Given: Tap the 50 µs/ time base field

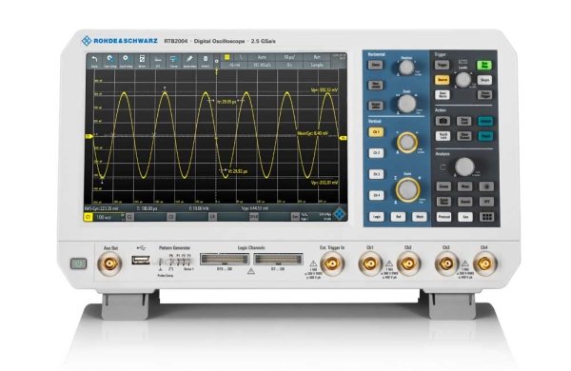Looking at the screenshot, I should tap(289, 57).
